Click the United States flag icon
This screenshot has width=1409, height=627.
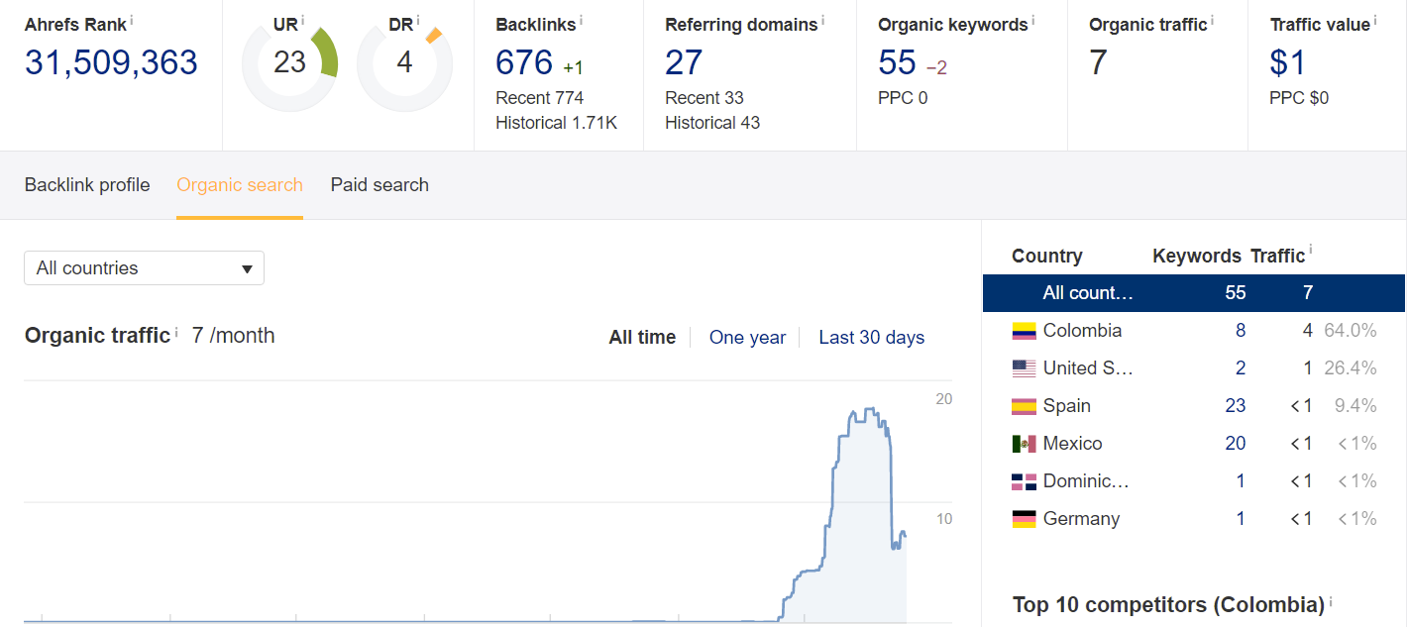point(1024,368)
